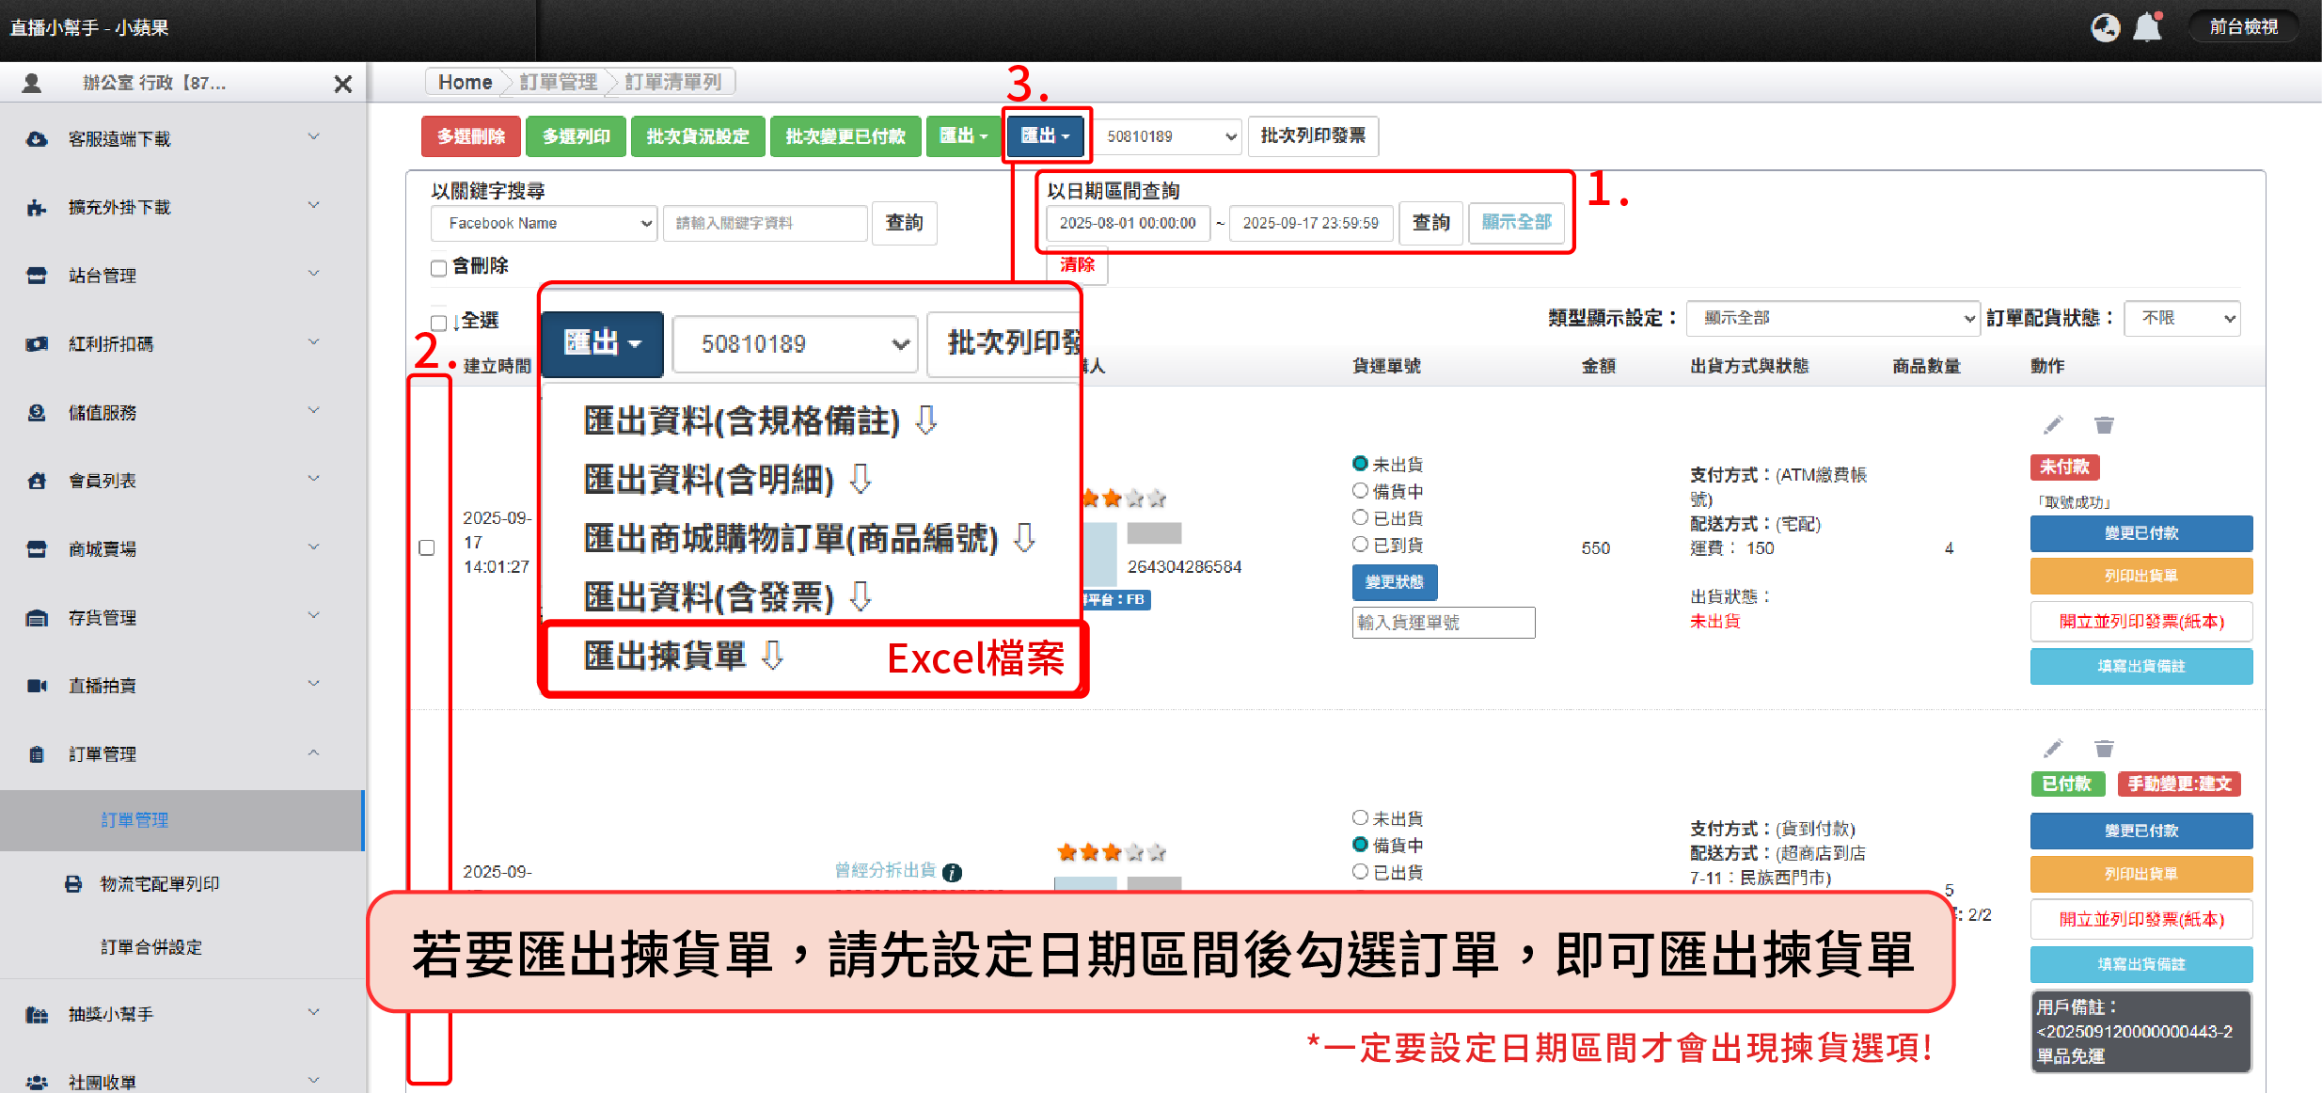Close the sidebar user panel X
This screenshot has height=1093, width=2322.
(x=343, y=84)
